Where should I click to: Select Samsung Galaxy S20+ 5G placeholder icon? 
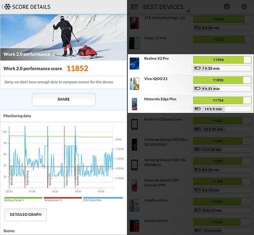click(134, 165)
